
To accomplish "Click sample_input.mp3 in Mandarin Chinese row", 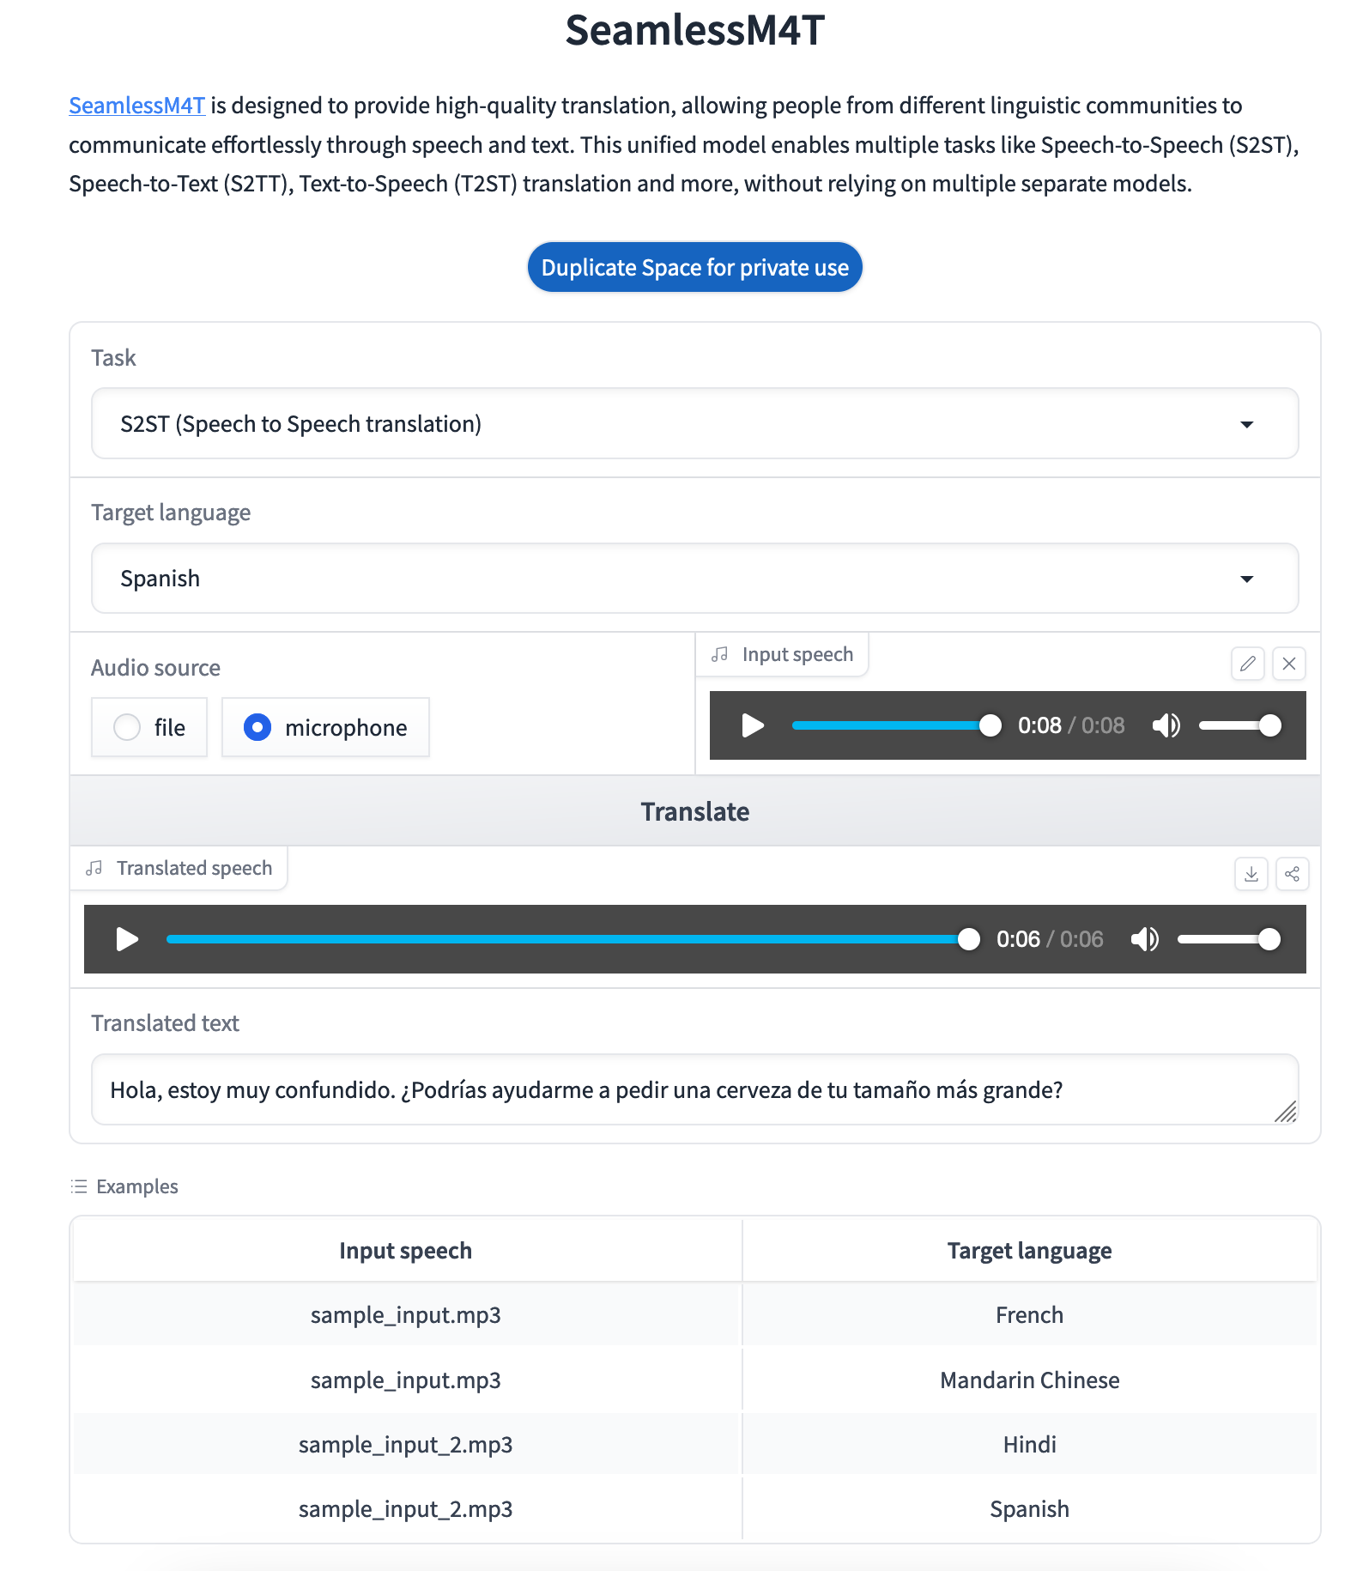I will coord(406,1380).
